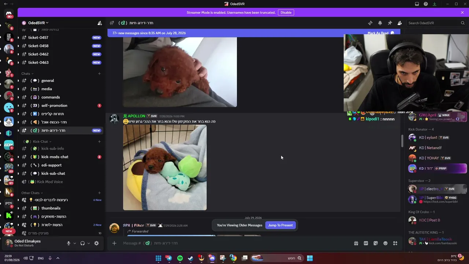Viewport: 469px width, 264px height.
Task: Open user settings gear
Action: point(96,243)
